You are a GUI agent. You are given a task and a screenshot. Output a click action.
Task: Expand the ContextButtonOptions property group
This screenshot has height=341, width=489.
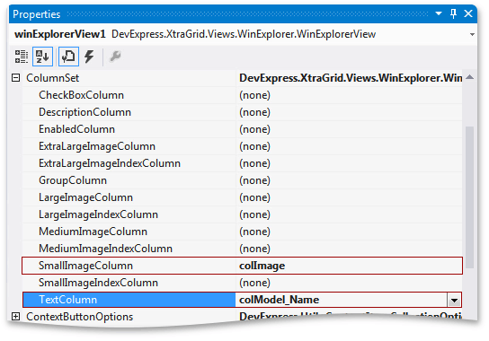(x=15, y=317)
